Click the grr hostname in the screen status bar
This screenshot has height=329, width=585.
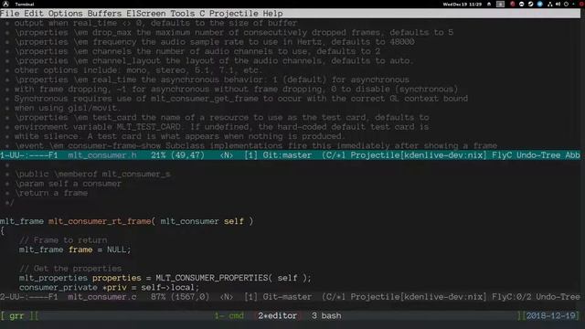[16, 316]
